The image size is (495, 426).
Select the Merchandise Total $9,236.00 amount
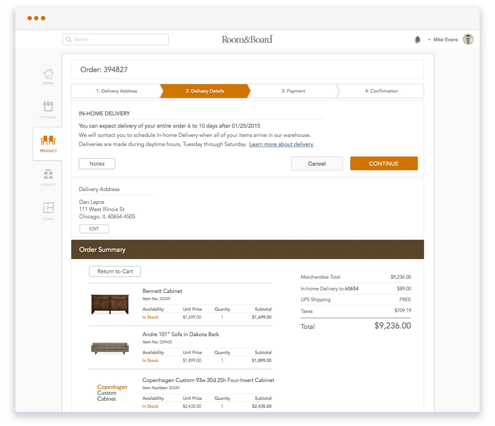pos(401,277)
